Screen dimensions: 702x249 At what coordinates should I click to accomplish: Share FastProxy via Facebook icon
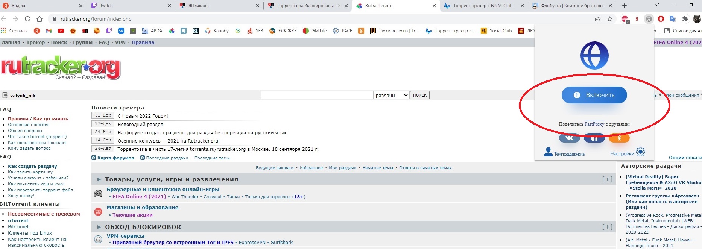pos(594,138)
